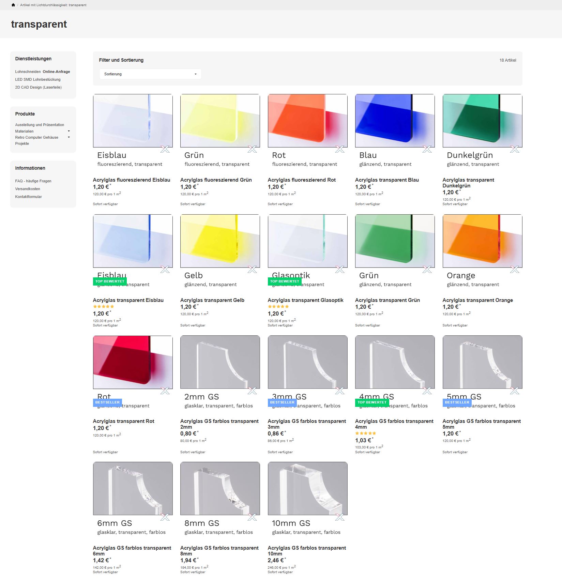Click the star rating of the 4mm GS product

(365, 433)
